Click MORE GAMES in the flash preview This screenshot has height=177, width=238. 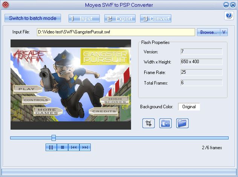(48, 112)
